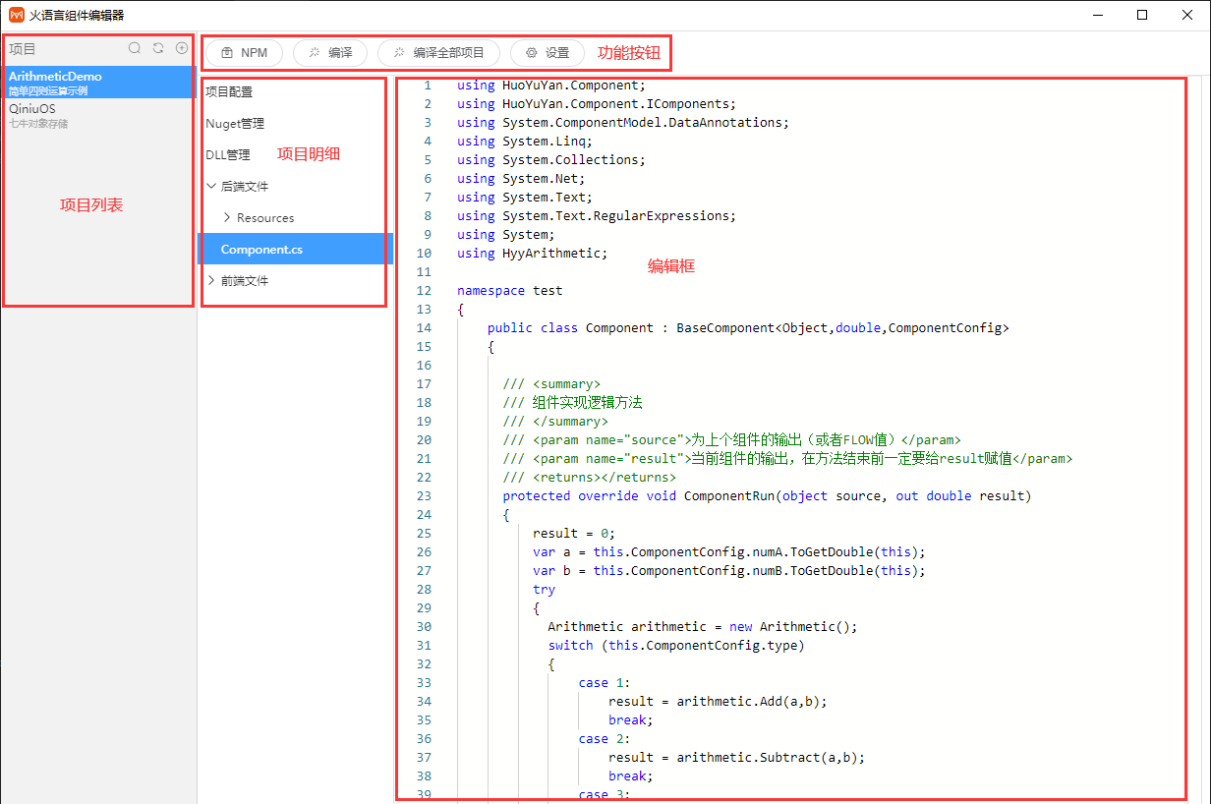1211x804 pixels.
Task: Refresh the project list
Action: (x=158, y=48)
